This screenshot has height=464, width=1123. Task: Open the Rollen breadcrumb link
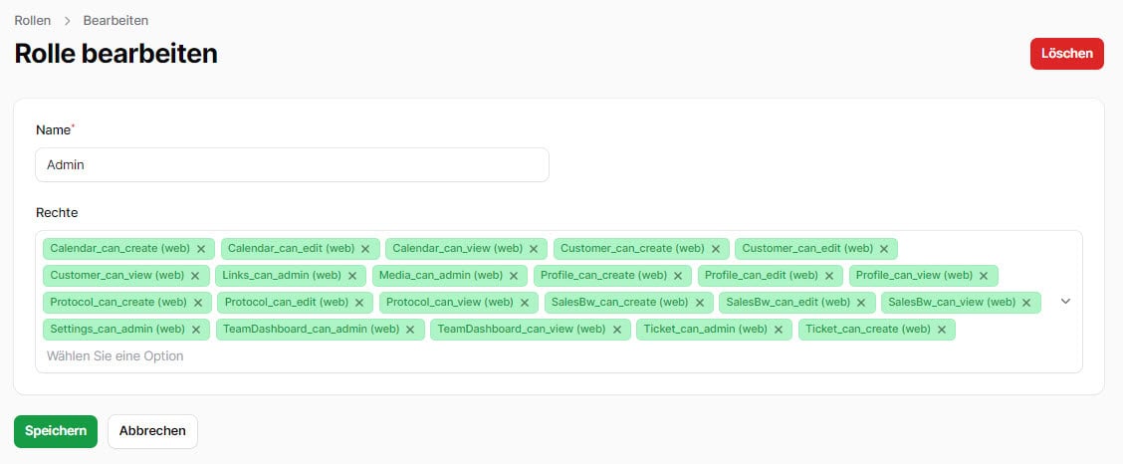pos(33,20)
